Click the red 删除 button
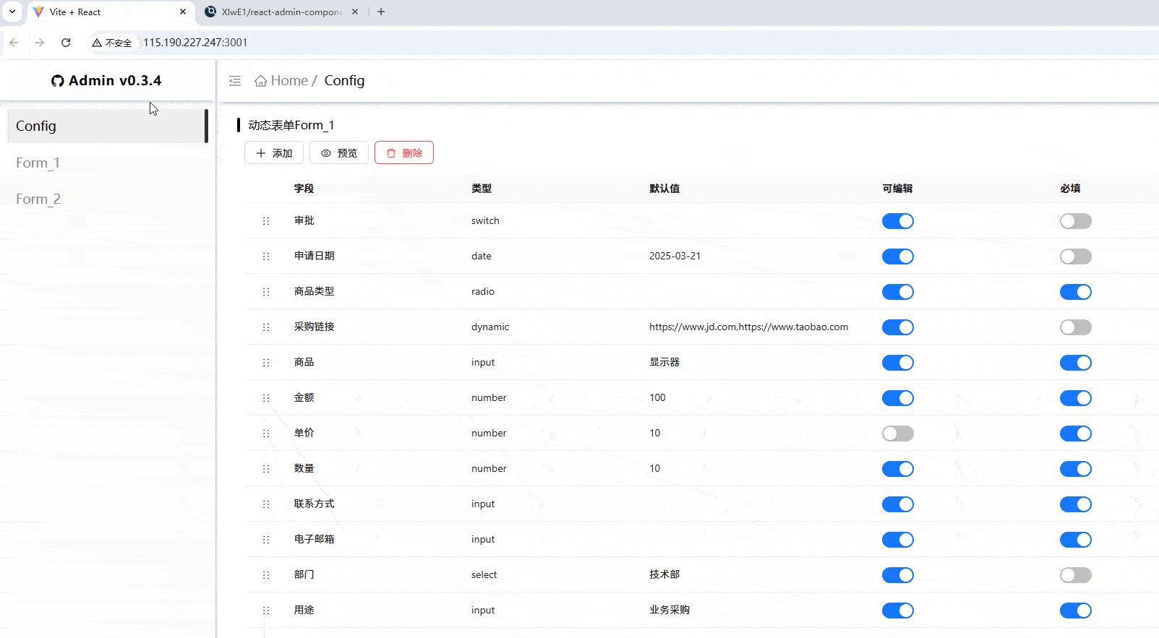The height and width of the screenshot is (638, 1159). pyautogui.click(x=404, y=153)
